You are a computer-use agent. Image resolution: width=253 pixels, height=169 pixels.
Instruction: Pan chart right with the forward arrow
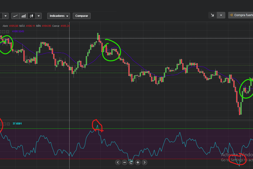[x=145, y=162]
